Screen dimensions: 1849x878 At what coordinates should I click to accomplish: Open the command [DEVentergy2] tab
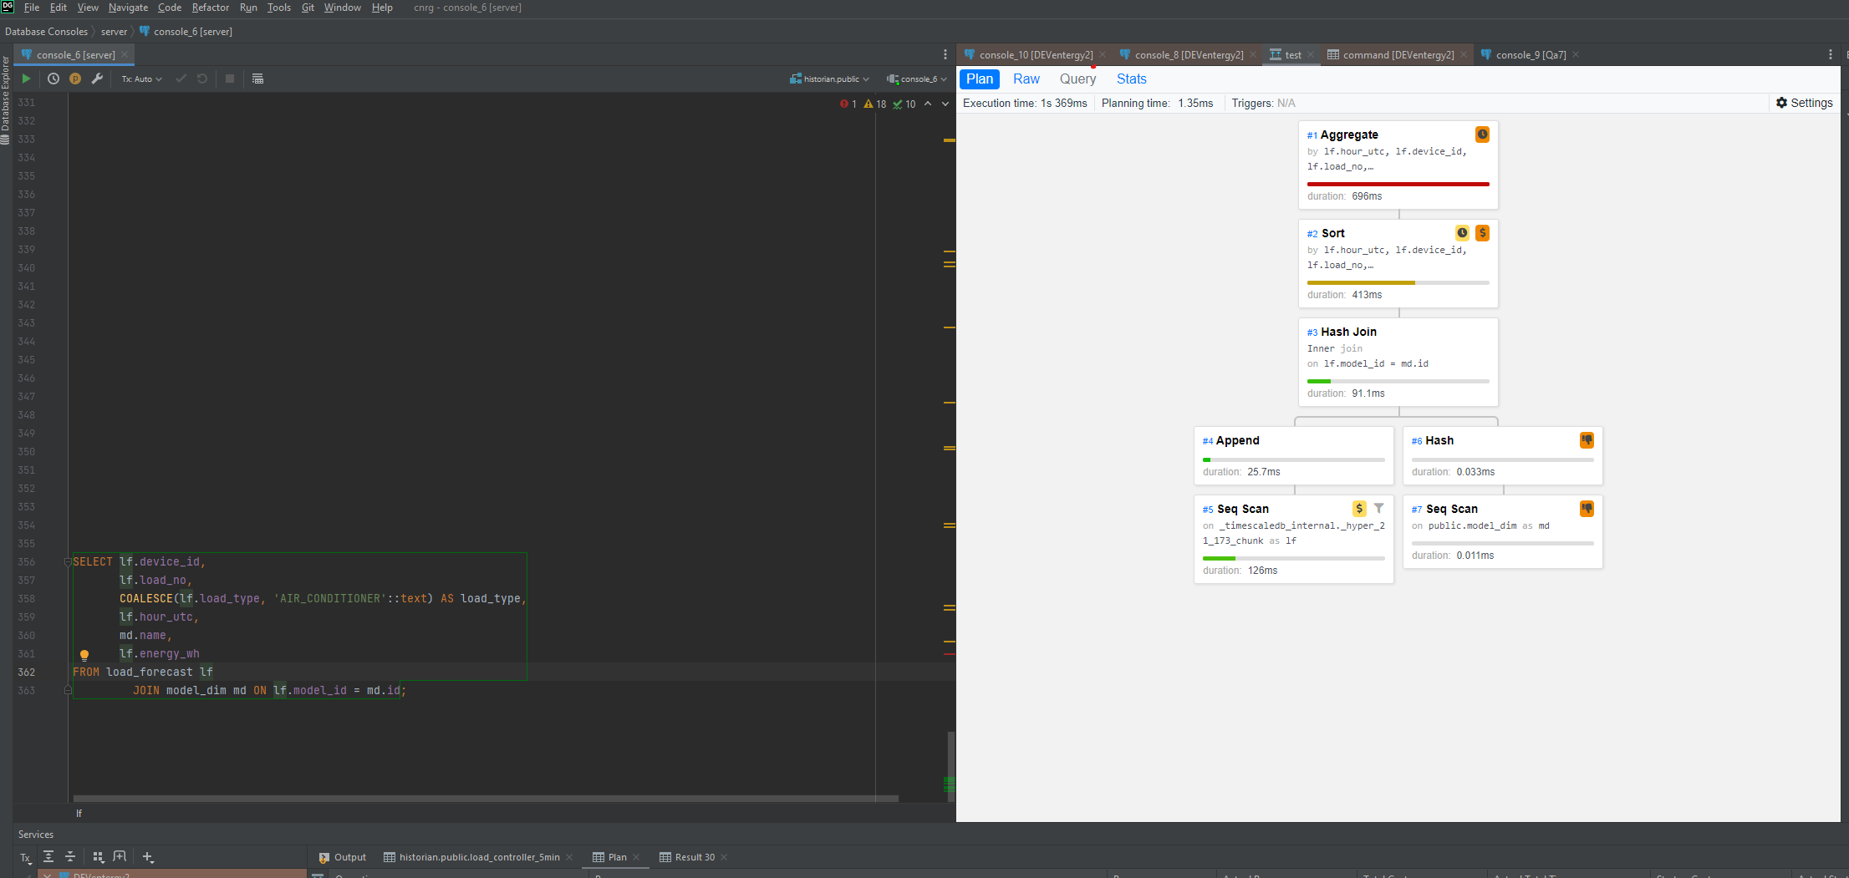1398,54
